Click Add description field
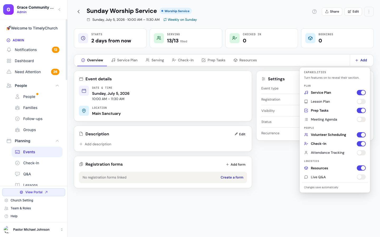The height and width of the screenshot is (237, 380). pos(95,144)
